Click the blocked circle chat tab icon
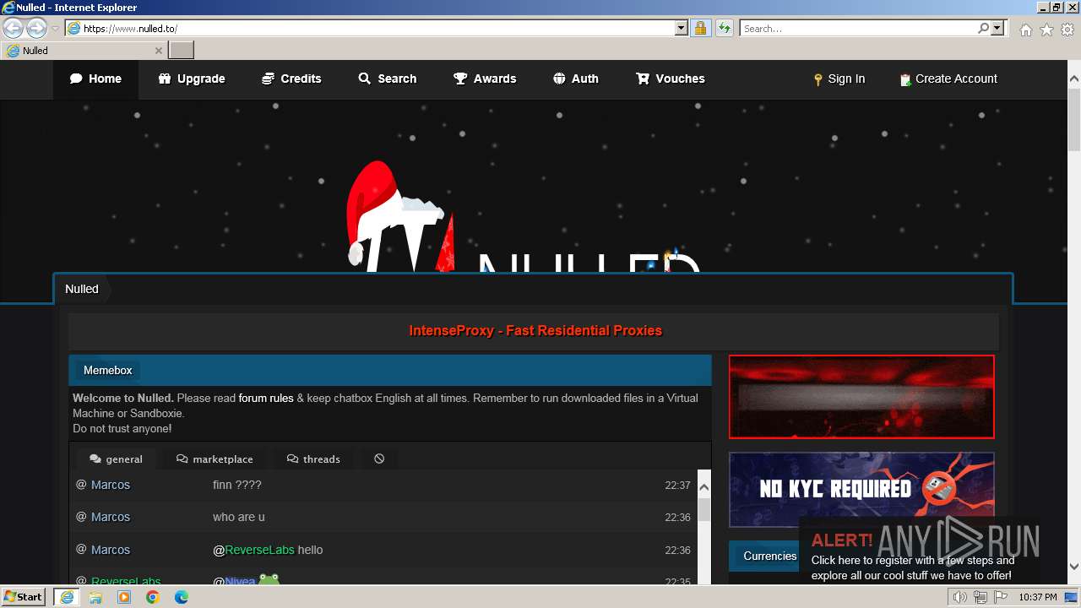 (379, 459)
